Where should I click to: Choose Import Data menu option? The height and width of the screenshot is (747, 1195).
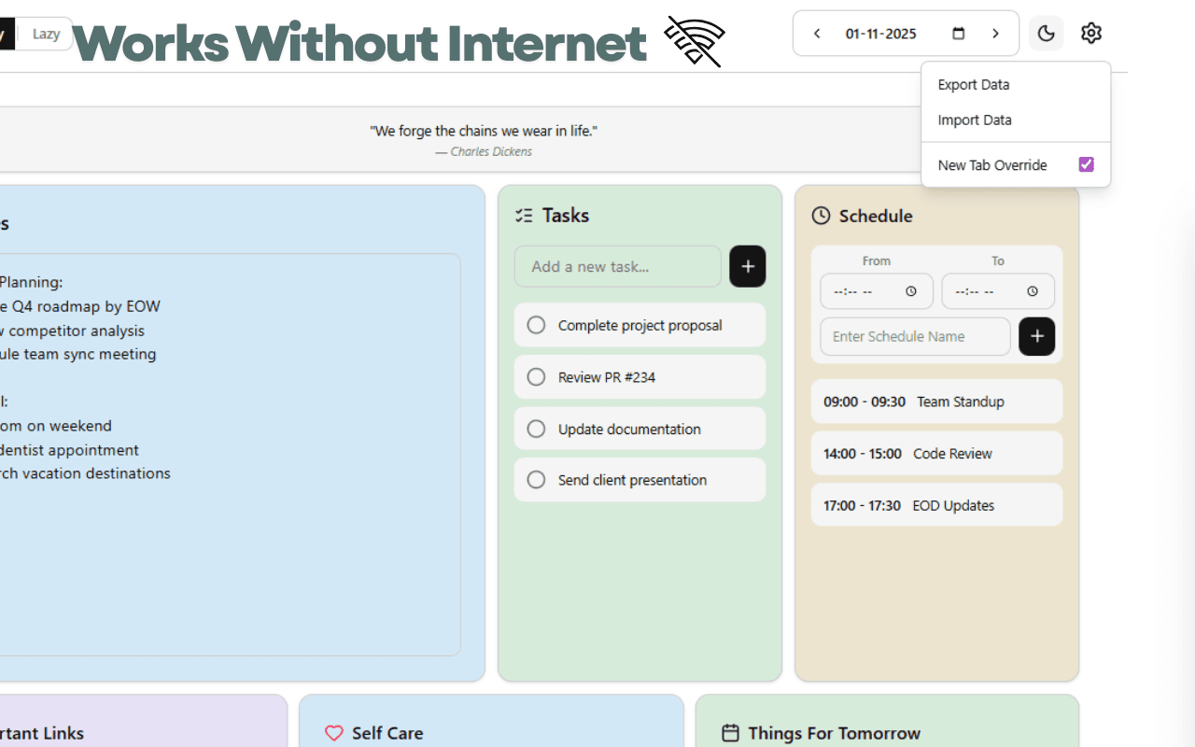[x=975, y=120]
